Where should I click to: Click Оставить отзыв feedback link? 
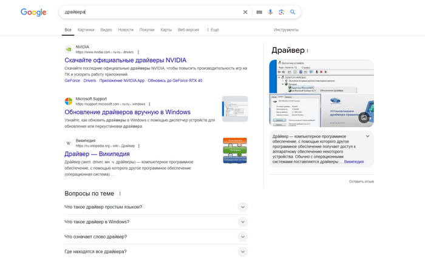coord(361,181)
